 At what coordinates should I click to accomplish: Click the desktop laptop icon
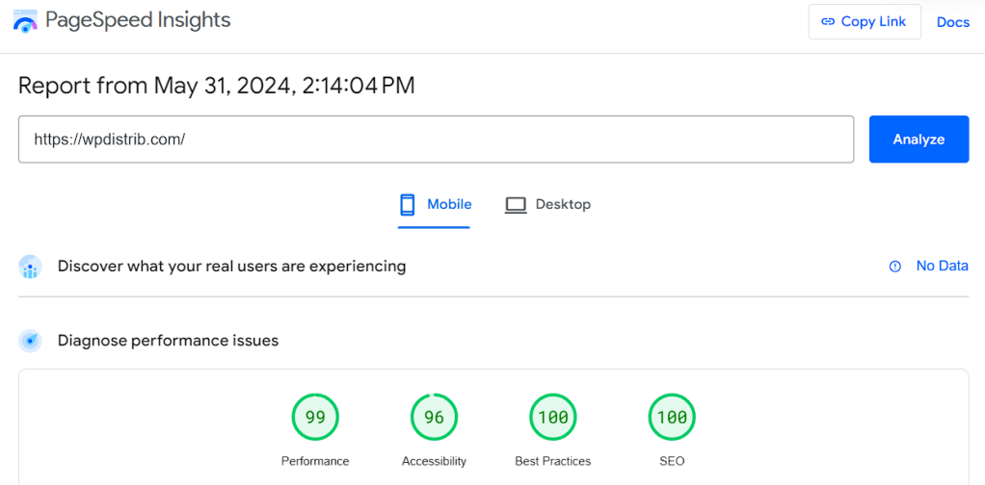pos(516,205)
